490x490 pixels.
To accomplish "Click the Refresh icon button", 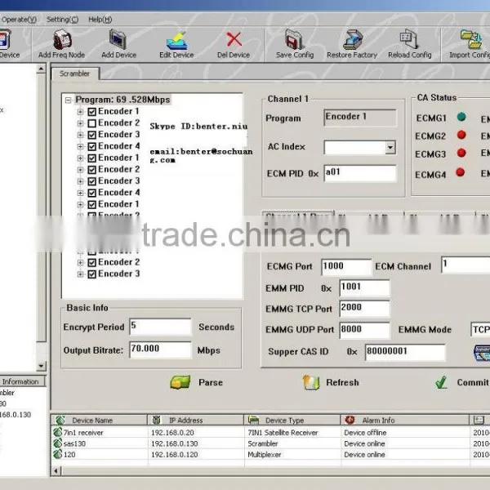I will click(x=311, y=382).
